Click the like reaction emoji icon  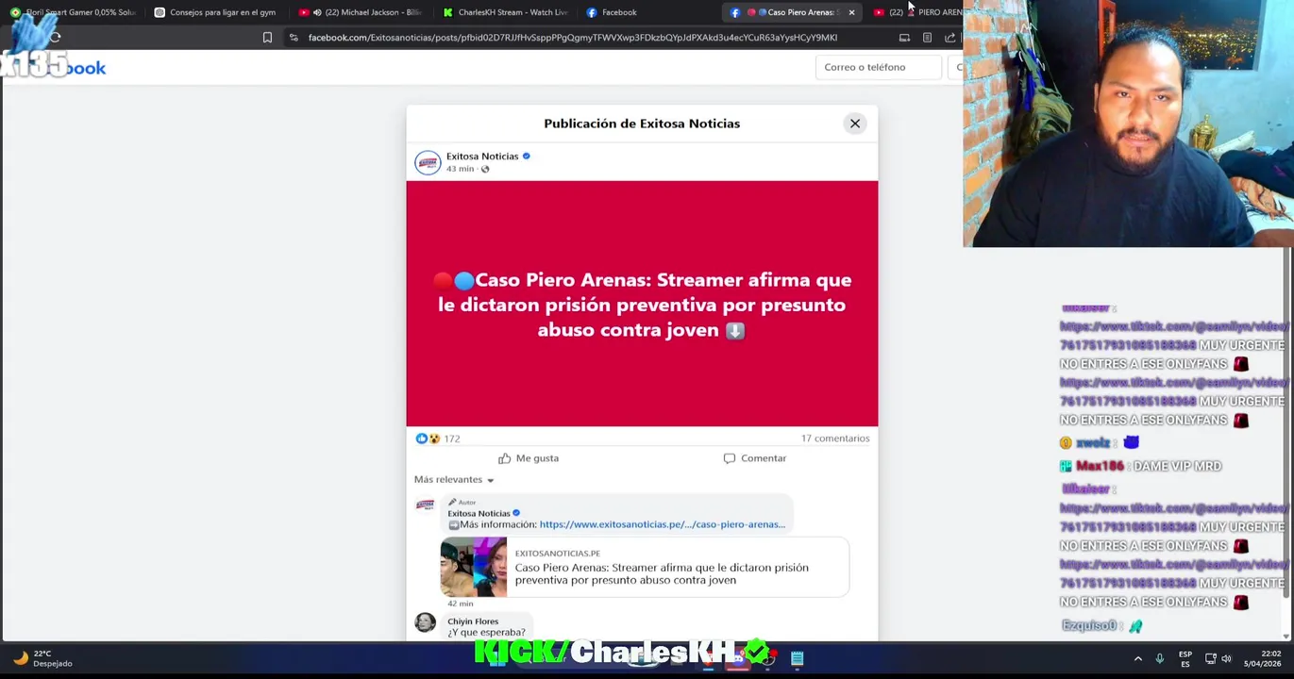pyautogui.click(x=422, y=439)
